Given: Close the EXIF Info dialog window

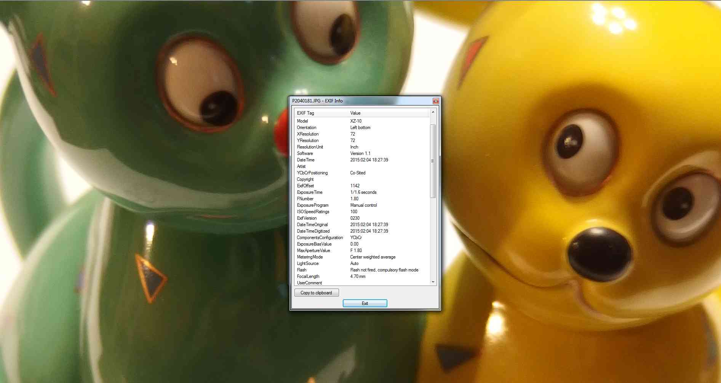Looking at the screenshot, I should pyautogui.click(x=436, y=101).
